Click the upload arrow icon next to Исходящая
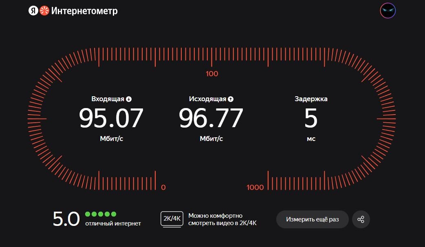The width and height of the screenshot is (425, 247). 231,99
